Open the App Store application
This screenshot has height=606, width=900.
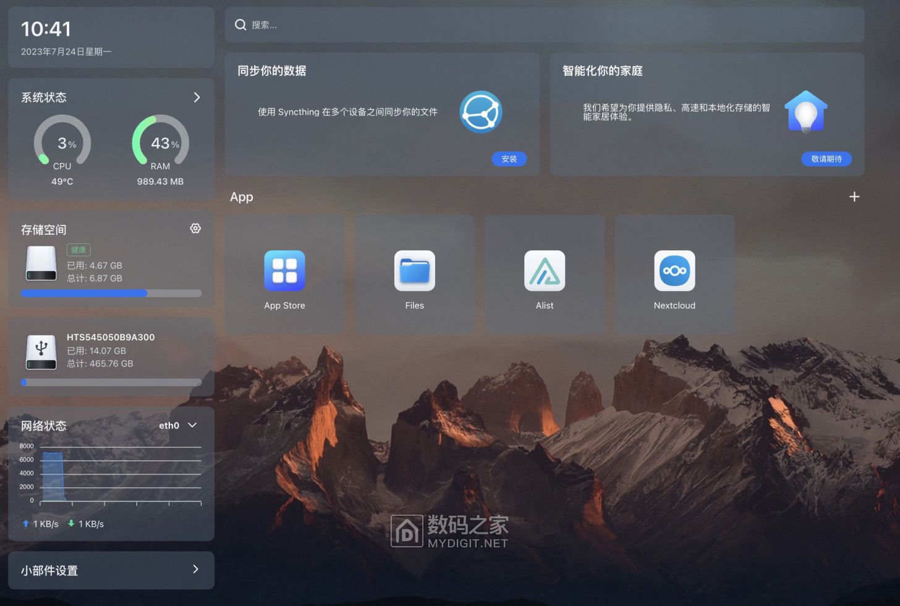284,271
